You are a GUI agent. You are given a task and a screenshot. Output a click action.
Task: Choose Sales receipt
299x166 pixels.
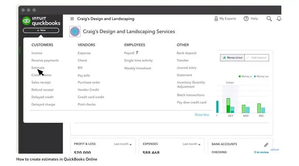pyautogui.click(x=41, y=82)
